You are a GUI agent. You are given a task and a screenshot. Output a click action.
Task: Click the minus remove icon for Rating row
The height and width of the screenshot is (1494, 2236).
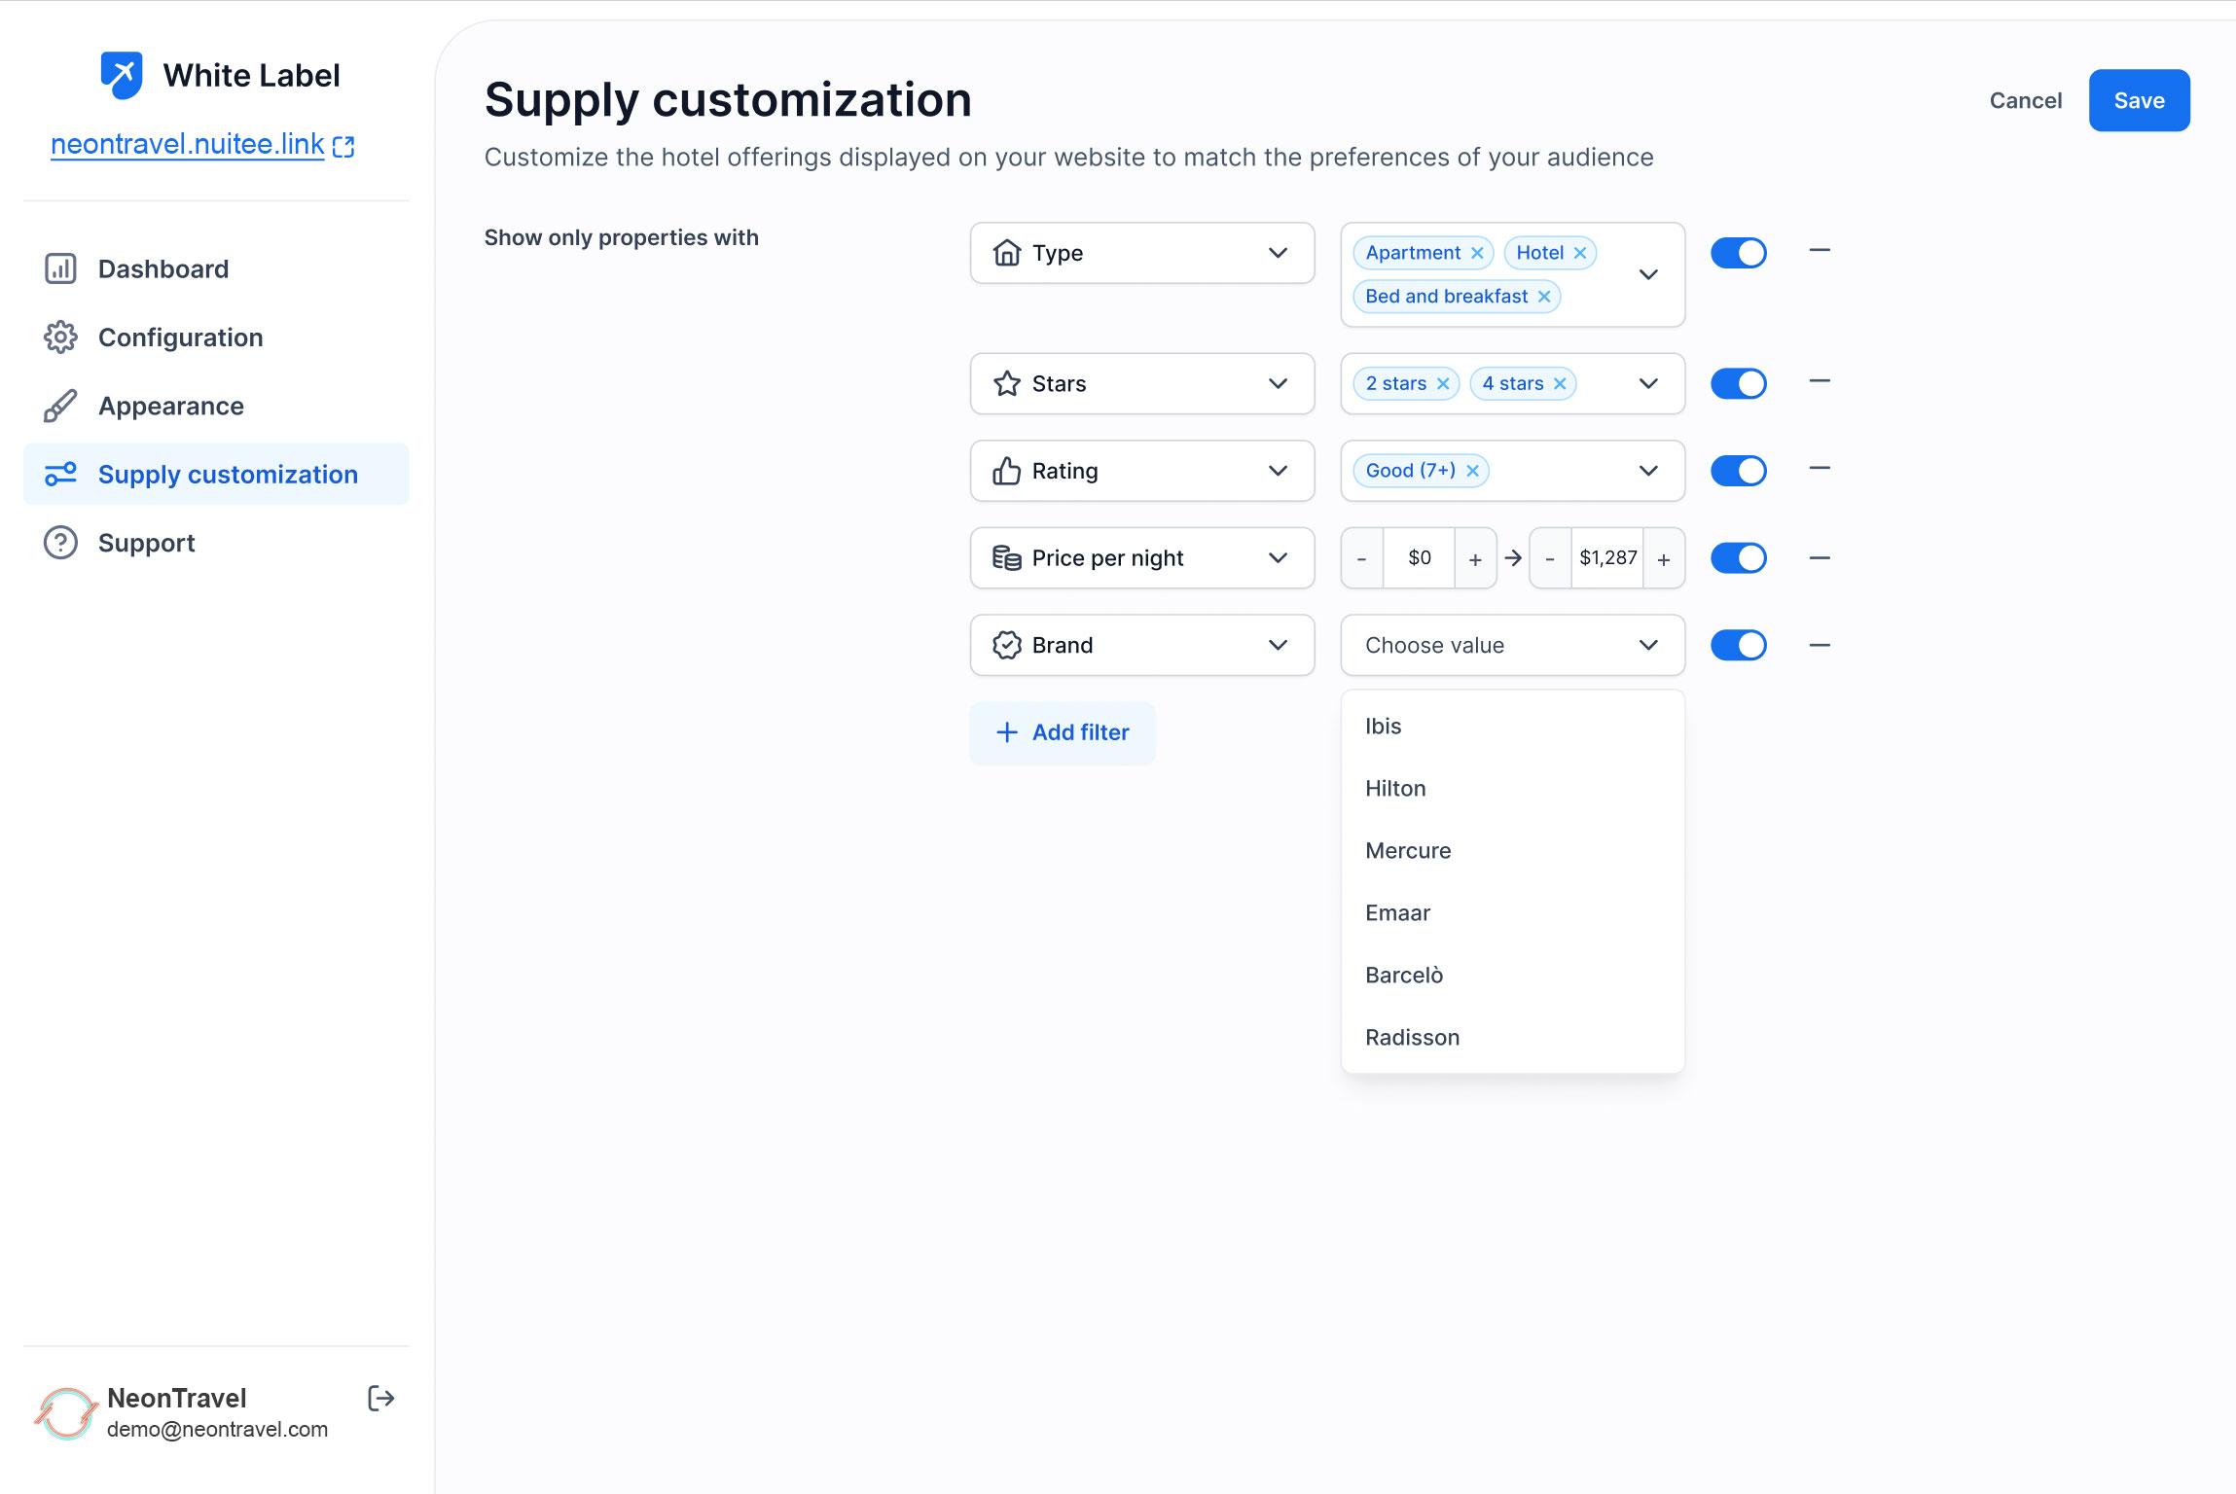[1819, 469]
